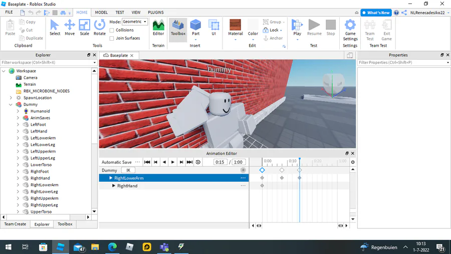Toggle animation looping
This screenshot has height=254, width=451.
point(198,162)
